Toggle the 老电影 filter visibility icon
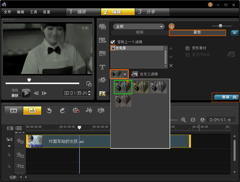The height and width of the screenshot is (182, 240). tap(113, 48)
